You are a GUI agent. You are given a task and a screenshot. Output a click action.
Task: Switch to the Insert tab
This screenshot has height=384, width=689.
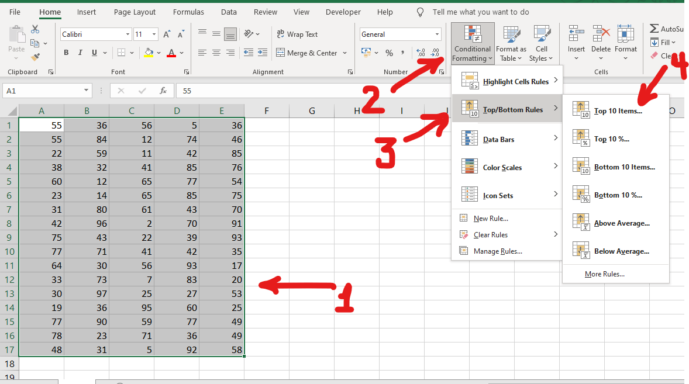[86, 12]
